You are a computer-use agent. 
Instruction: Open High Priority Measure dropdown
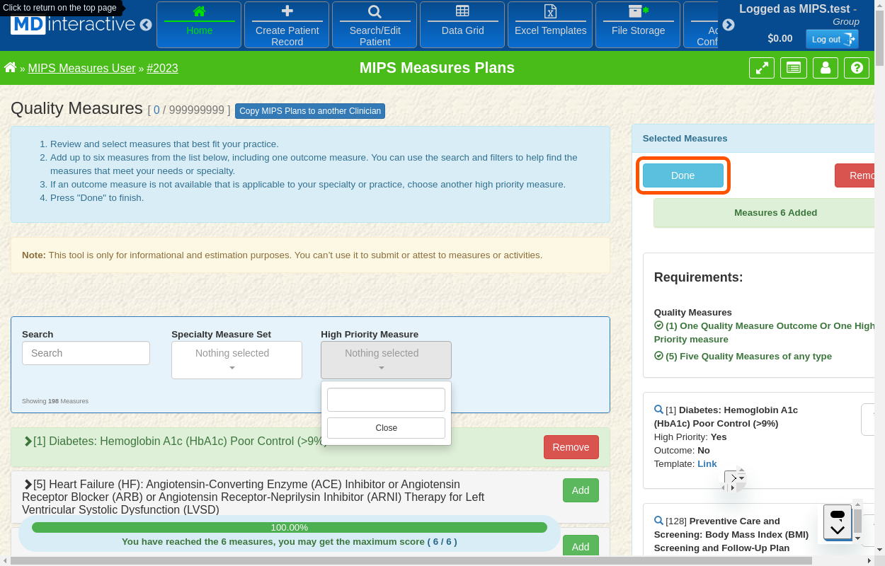[386, 359]
